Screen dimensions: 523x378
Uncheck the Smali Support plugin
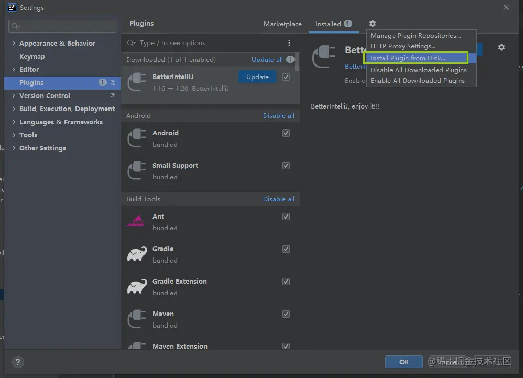(x=286, y=166)
